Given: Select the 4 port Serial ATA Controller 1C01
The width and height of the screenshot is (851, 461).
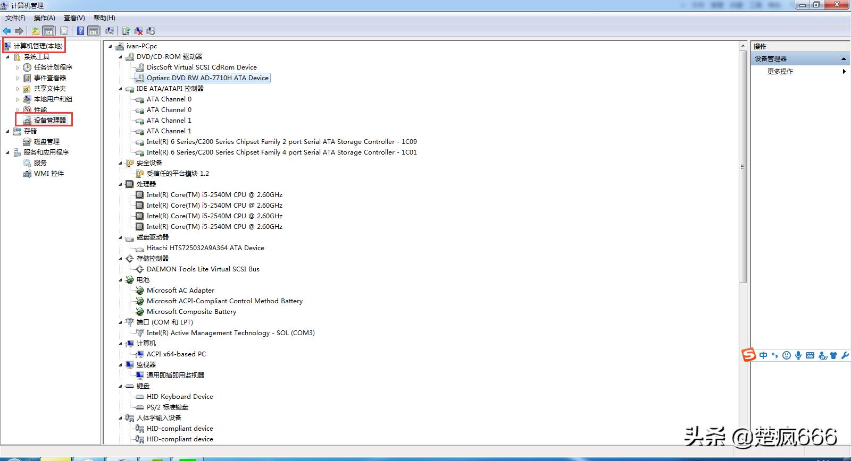Looking at the screenshot, I should coord(282,152).
